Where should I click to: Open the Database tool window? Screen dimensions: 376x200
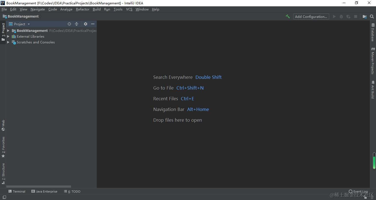click(x=373, y=32)
